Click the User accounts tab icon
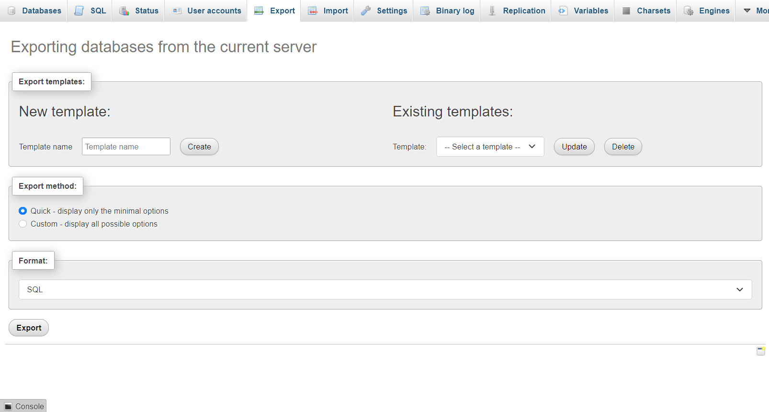Image resolution: width=769 pixels, height=412 pixels. pos(177,11)
